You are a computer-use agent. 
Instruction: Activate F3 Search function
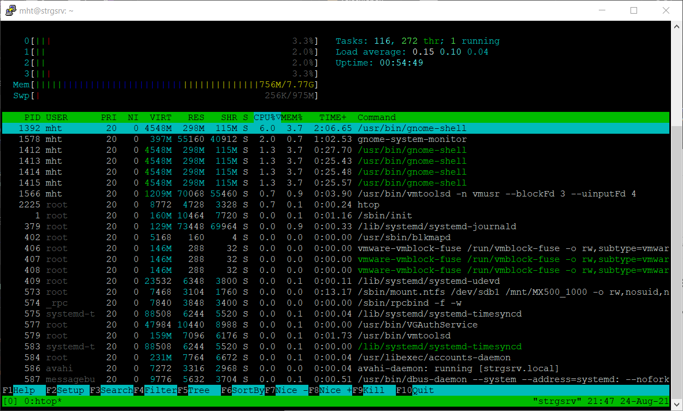click(x=111, y=390)
